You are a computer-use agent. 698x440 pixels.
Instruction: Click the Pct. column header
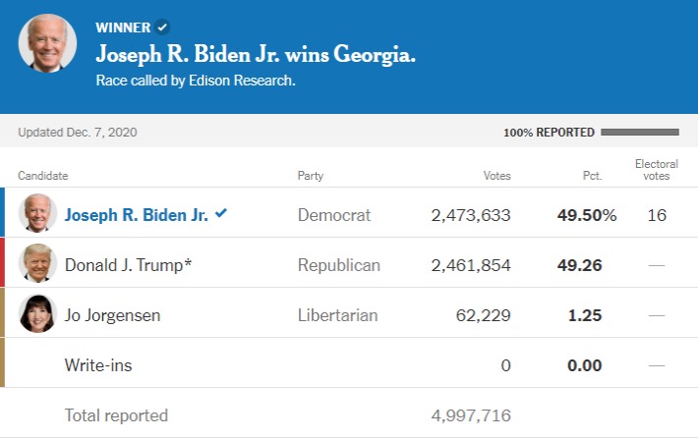(x=593, y=176)
